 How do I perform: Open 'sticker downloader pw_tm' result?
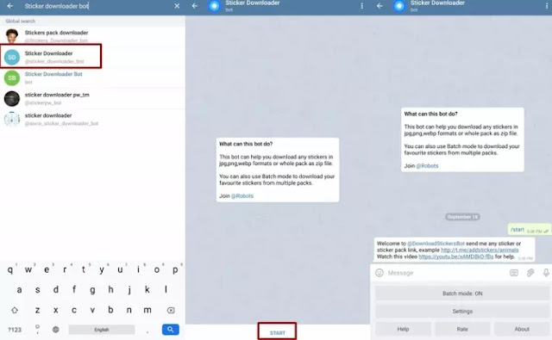[x=92, y=98]
